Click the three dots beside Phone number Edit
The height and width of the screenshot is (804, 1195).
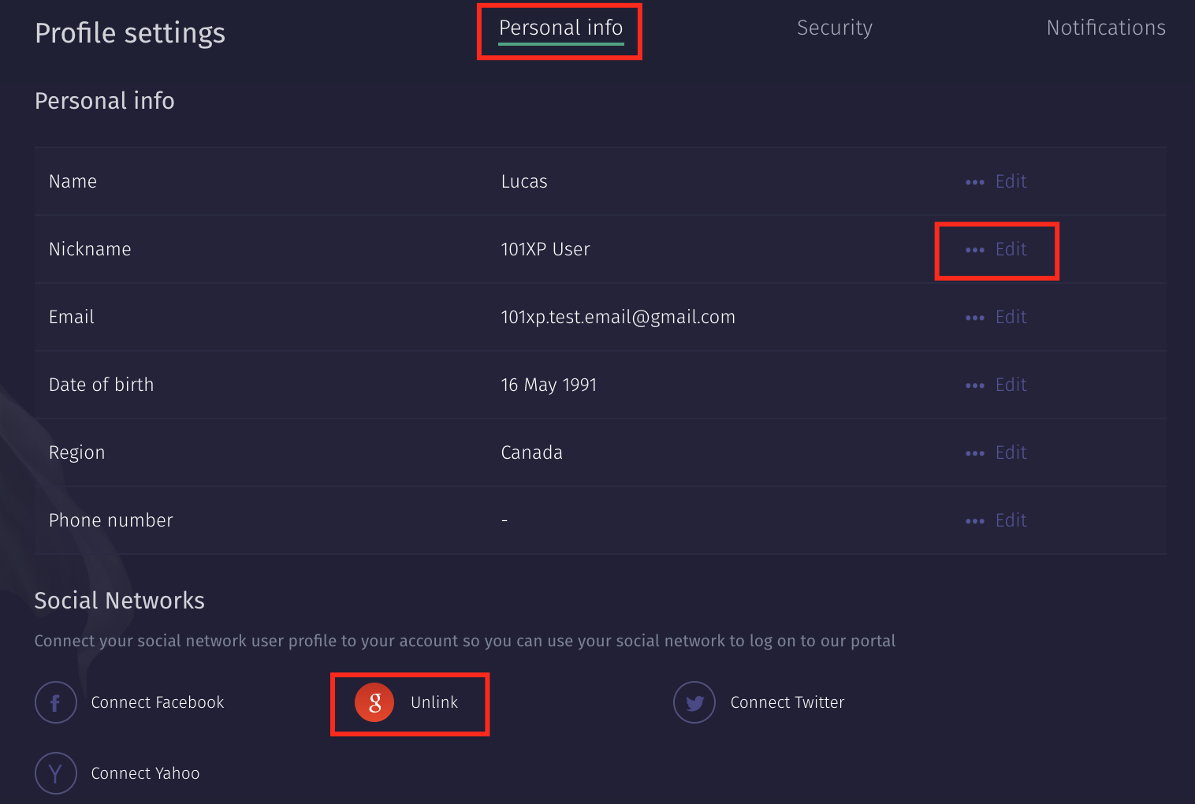(975, 521)
